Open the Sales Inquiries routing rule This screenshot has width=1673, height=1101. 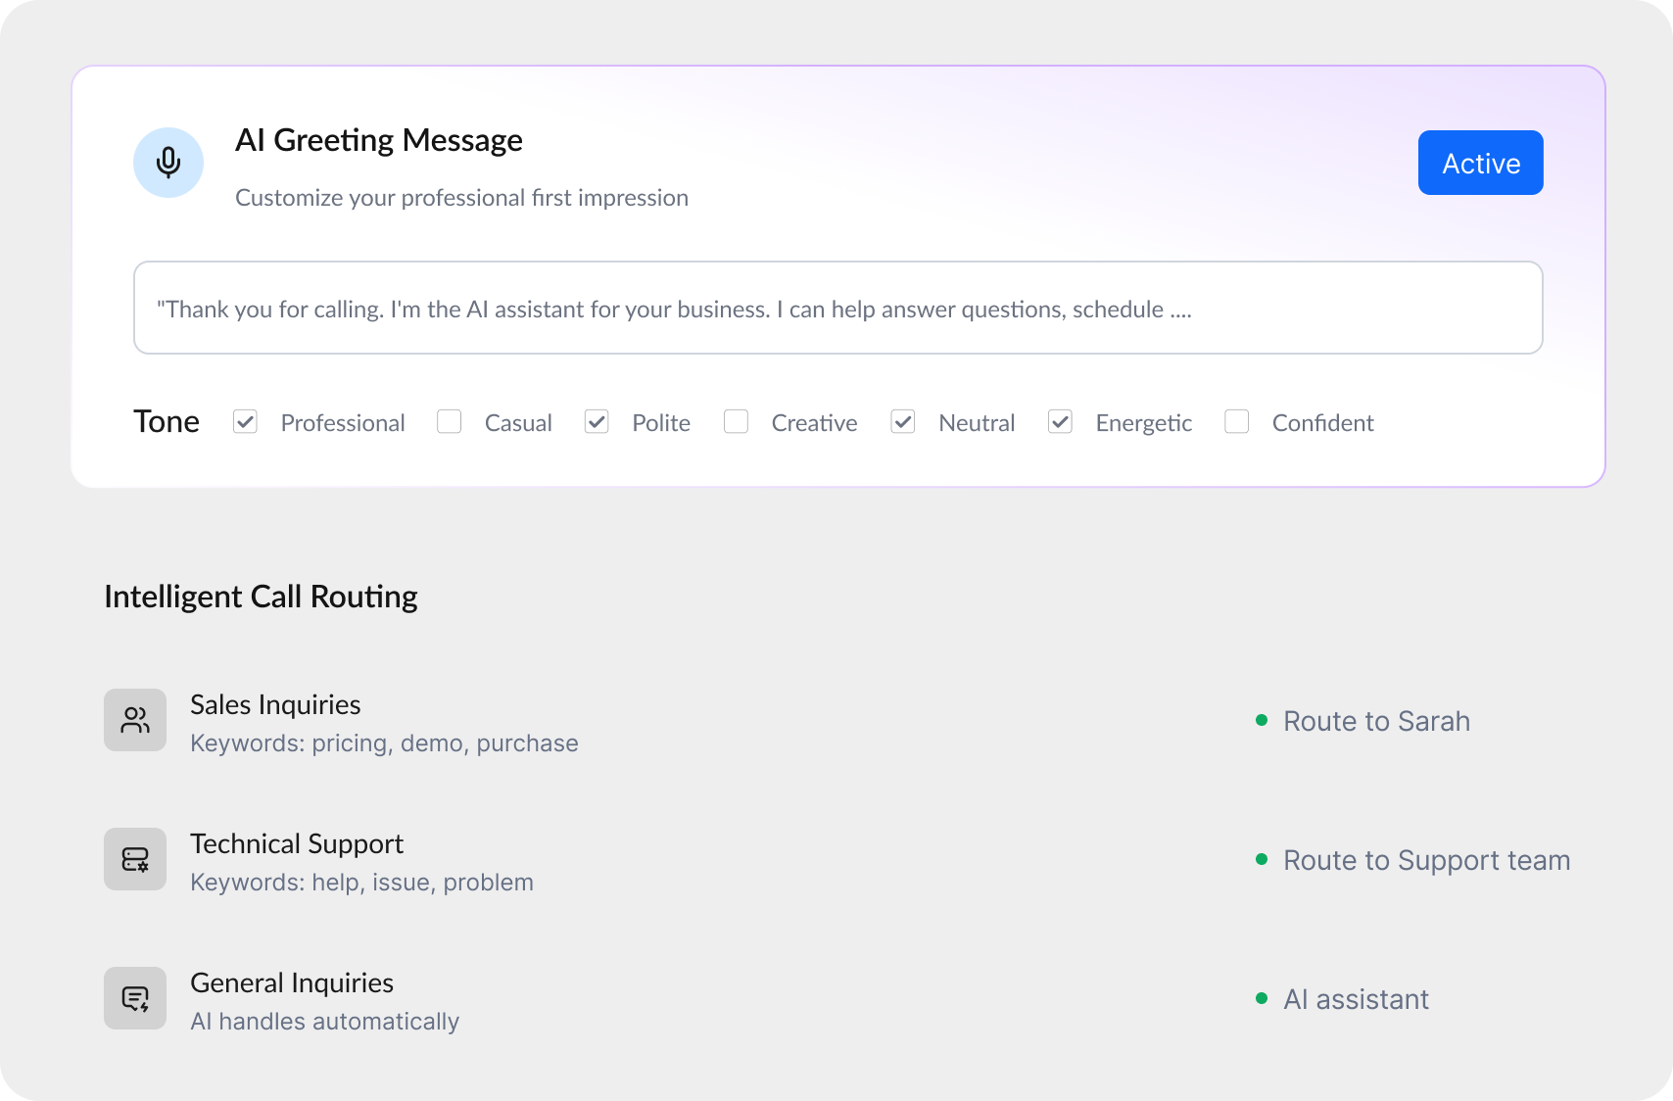point(275,705)
